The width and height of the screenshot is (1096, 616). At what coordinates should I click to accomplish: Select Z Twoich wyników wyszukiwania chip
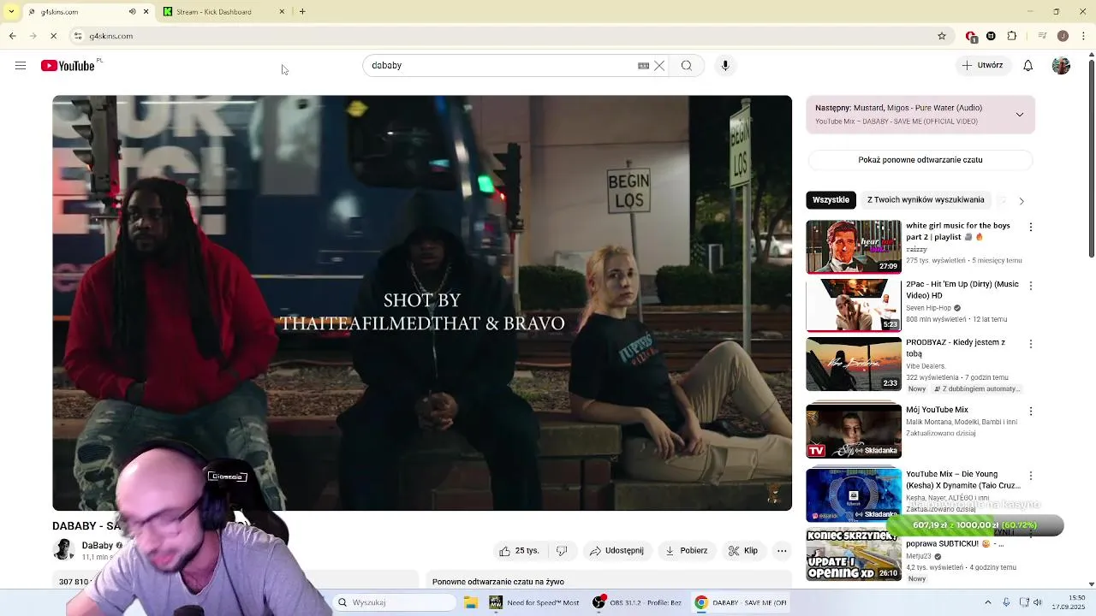click(926, 200)
